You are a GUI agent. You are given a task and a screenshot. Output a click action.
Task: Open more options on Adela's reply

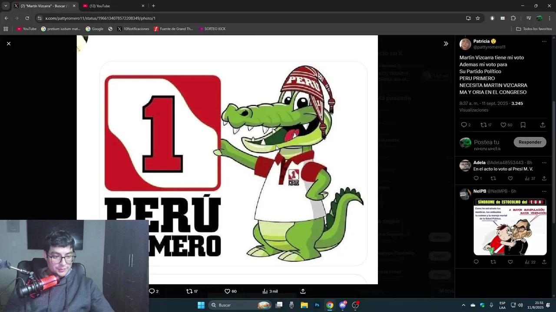click(x=544, y=163)
